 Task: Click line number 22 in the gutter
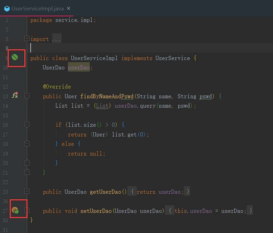[6, 182]
